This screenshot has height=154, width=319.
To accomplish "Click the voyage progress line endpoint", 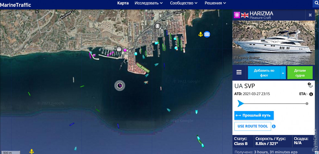I will [x=307, y=104].
